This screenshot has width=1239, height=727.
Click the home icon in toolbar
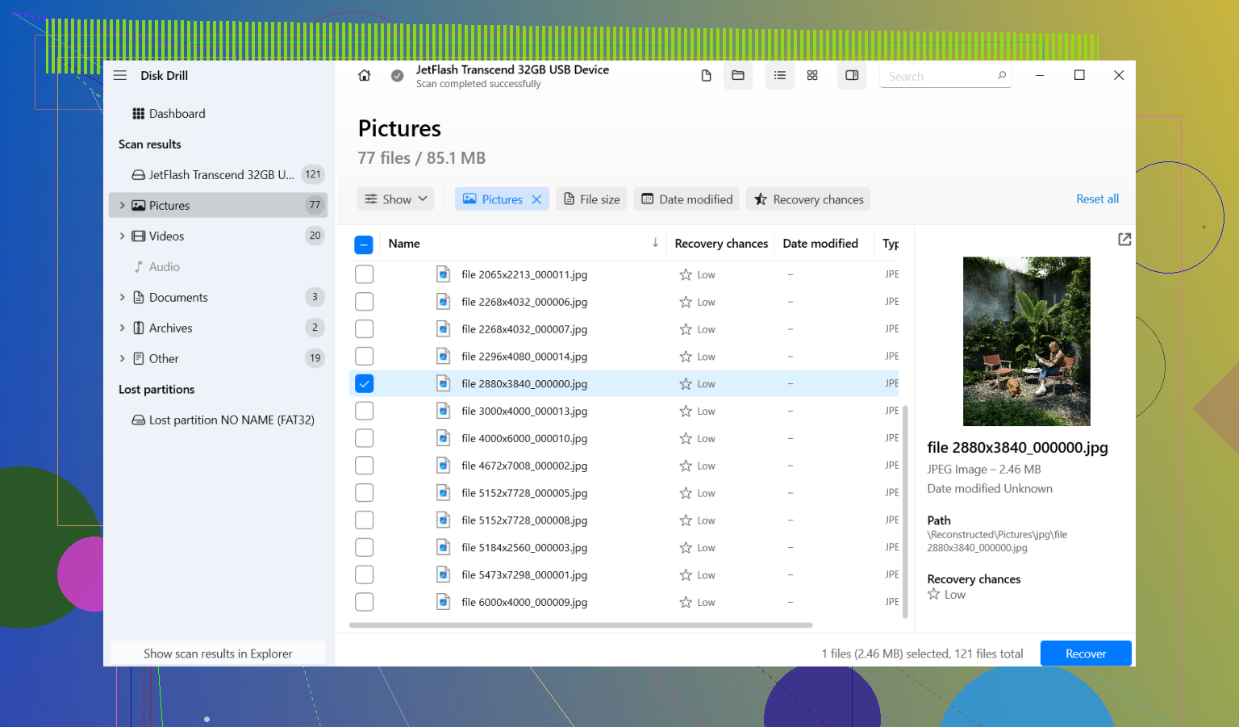[365, 75]
